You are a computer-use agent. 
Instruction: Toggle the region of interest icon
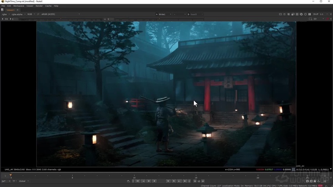[284, 14]
